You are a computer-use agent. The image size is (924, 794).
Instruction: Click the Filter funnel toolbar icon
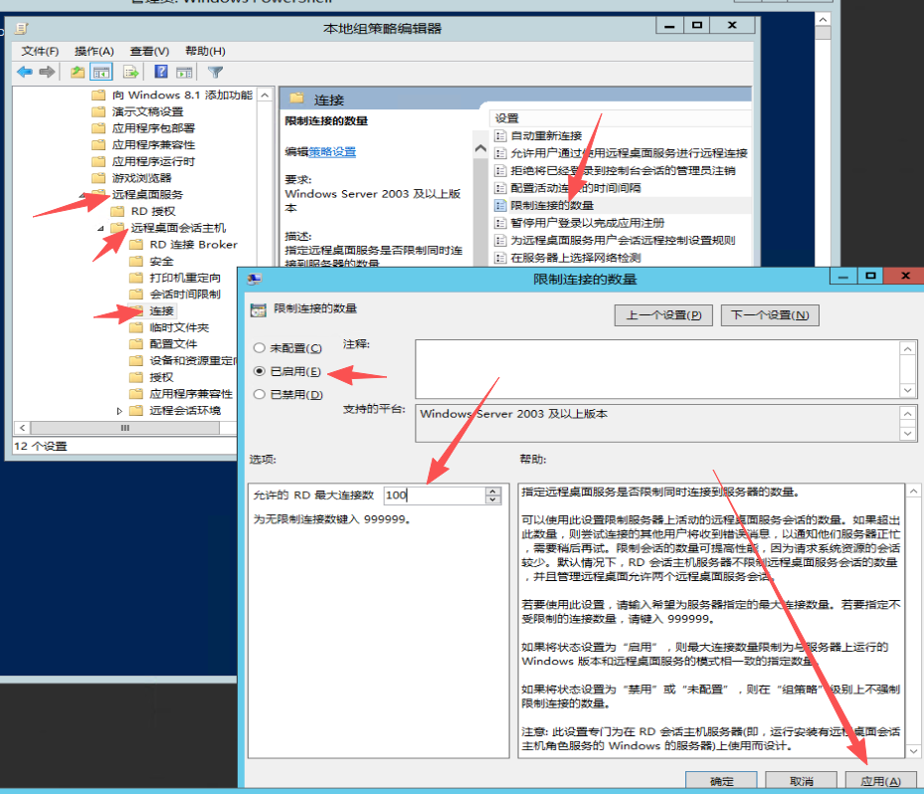(x=215, y=72)
